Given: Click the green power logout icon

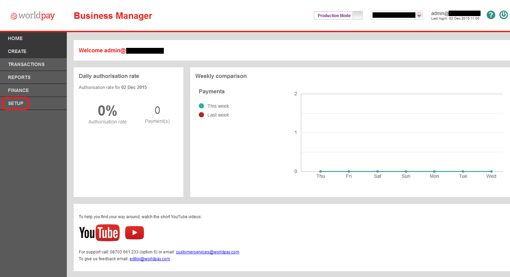Looking at the screenshot, I should point(503,15).
